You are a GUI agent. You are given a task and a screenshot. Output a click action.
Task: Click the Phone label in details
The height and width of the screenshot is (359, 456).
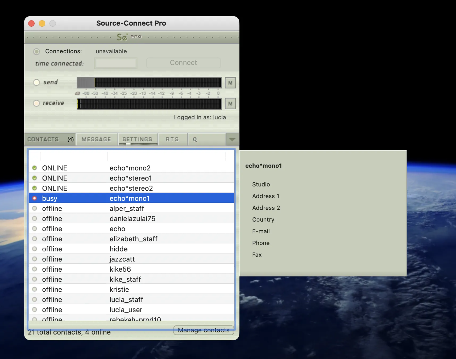tap(261, 243)
